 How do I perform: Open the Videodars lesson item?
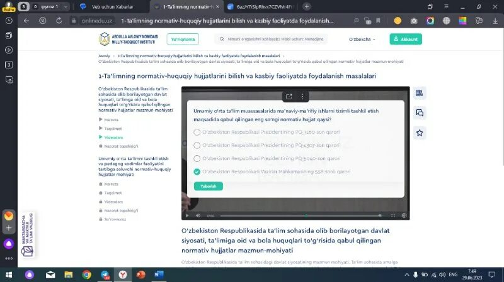point(113,137)
